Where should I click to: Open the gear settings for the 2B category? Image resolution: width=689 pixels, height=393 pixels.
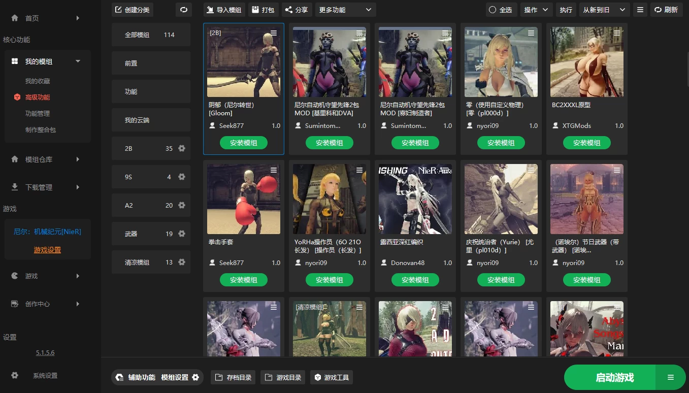coord(182,148)
